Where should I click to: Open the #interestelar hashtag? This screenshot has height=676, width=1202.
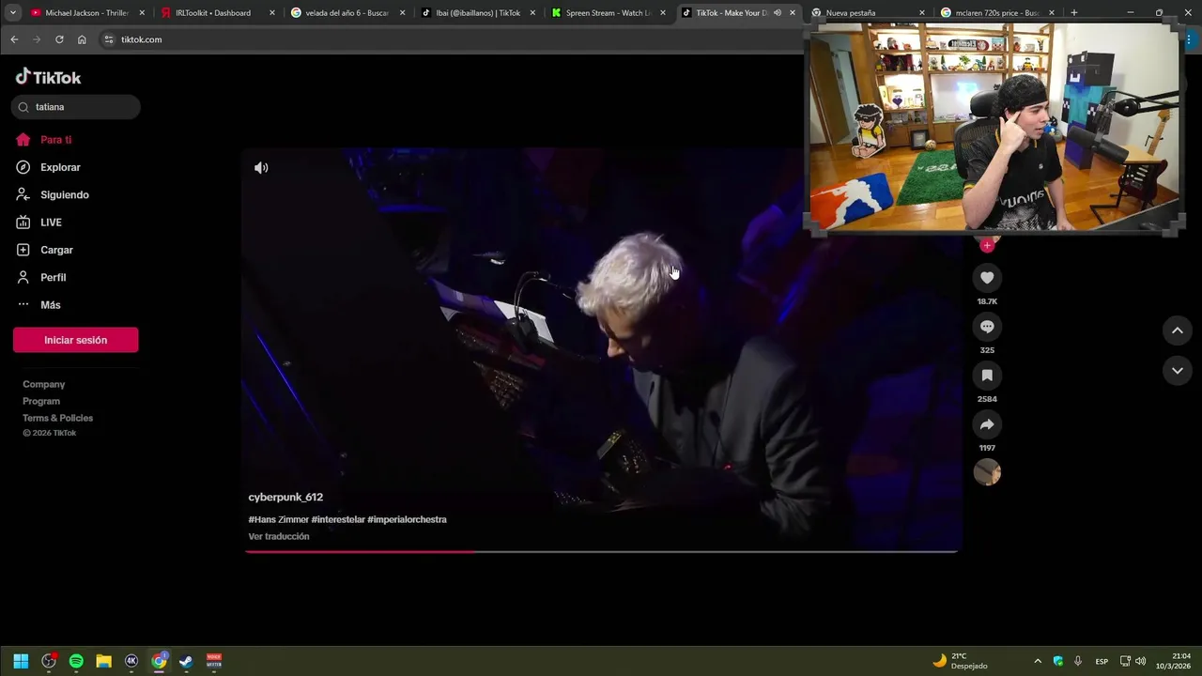tap(338, 519)
